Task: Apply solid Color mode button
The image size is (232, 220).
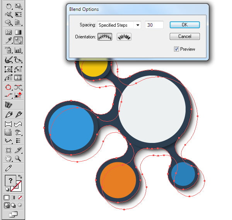Action: 7,198
